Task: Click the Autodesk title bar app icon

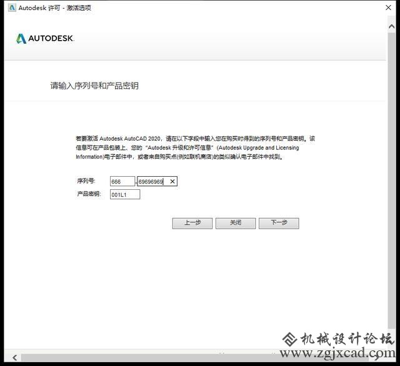Action: [11, 7]
